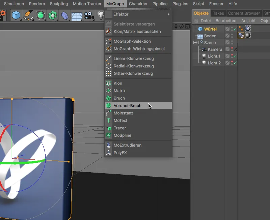Click the material tag on Würfel
Viewport: 270px width, 220px height.
pos(248,29)
